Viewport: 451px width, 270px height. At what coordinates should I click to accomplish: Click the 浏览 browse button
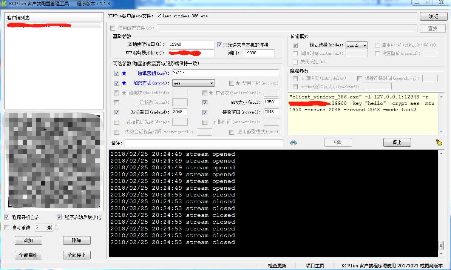[433, 16]
